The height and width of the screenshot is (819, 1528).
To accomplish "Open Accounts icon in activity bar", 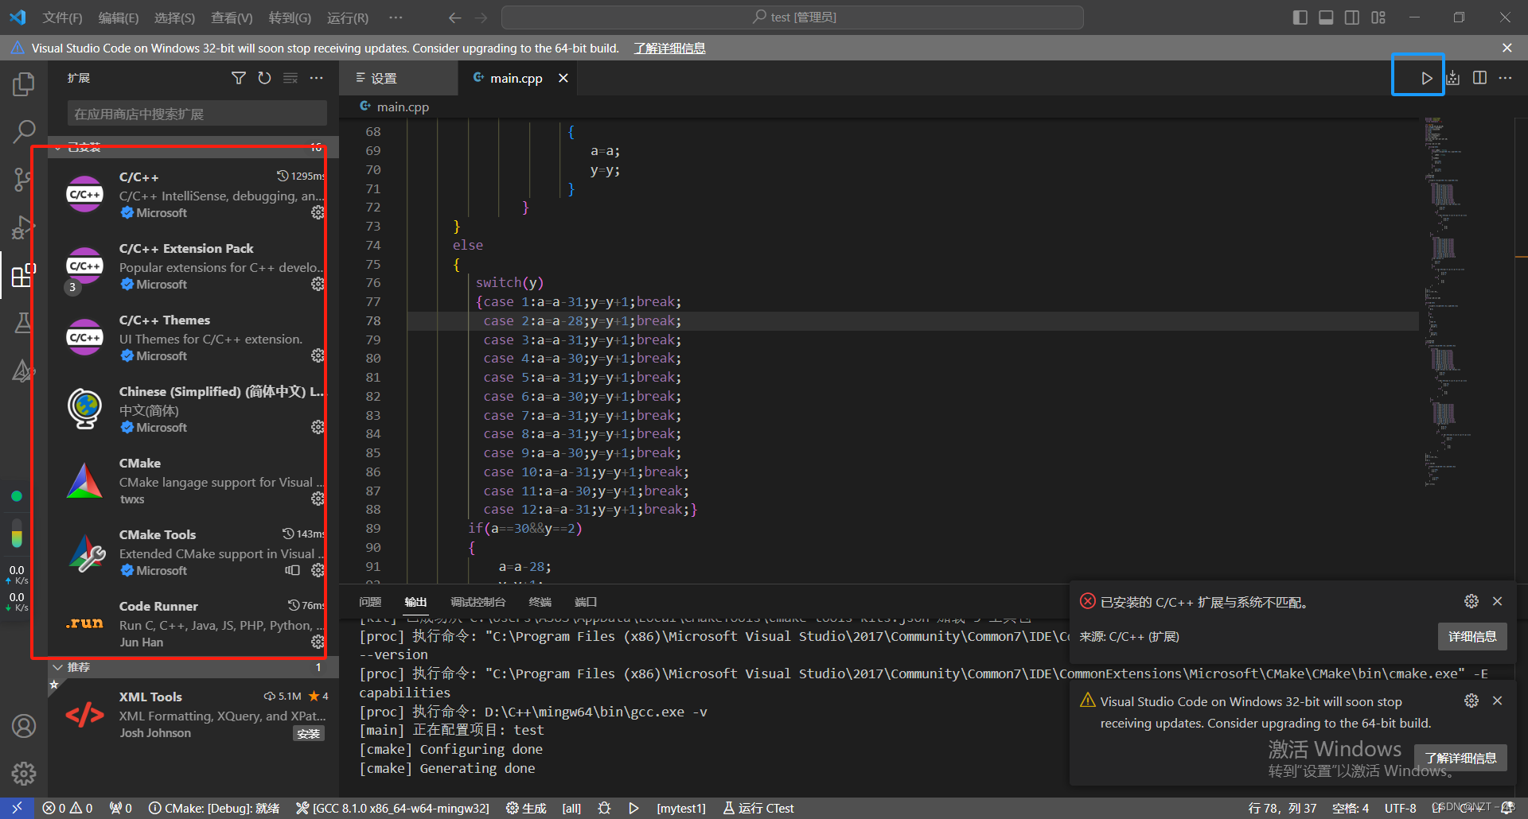I will 24,726.
